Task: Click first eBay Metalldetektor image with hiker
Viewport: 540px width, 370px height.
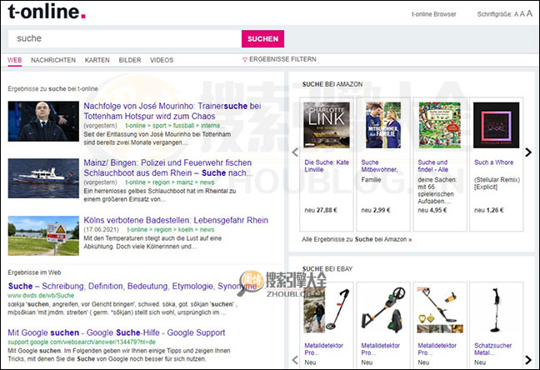Action: tap(327, 310)
